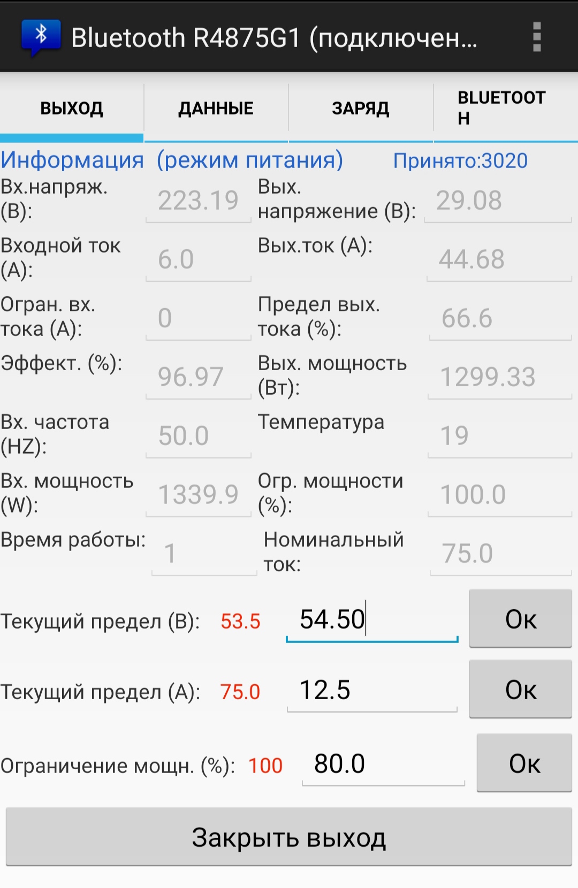Image resolution: width=578 pixels, height=888 pixels.
Task: Open the ЗАРЯД tab
Action: pos(361,108)
